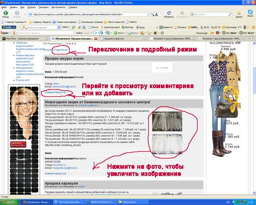Switch to Мир Меха - Администрирование tab
This screenshot has height=205, width=256.
25,39
